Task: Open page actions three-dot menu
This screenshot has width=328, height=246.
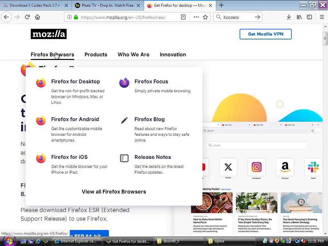Action: 196,17
